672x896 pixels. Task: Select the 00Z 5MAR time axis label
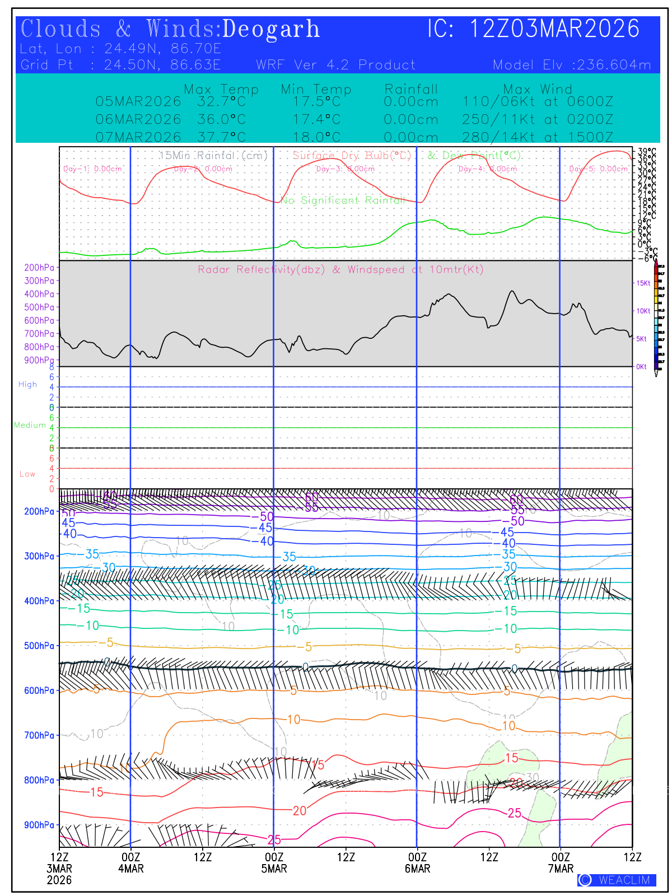tap(274, 863)
